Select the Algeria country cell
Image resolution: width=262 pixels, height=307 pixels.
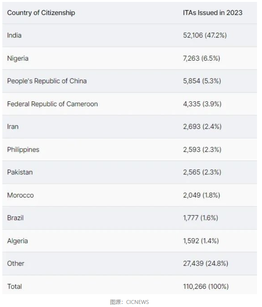pyautogui.click(x=17, y=241)
